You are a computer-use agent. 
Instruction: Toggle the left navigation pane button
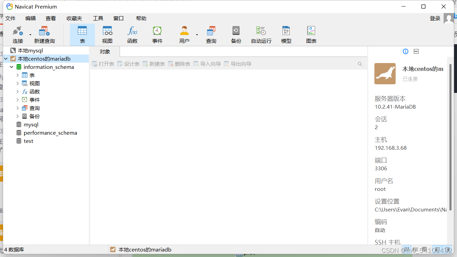pos(437,249)
